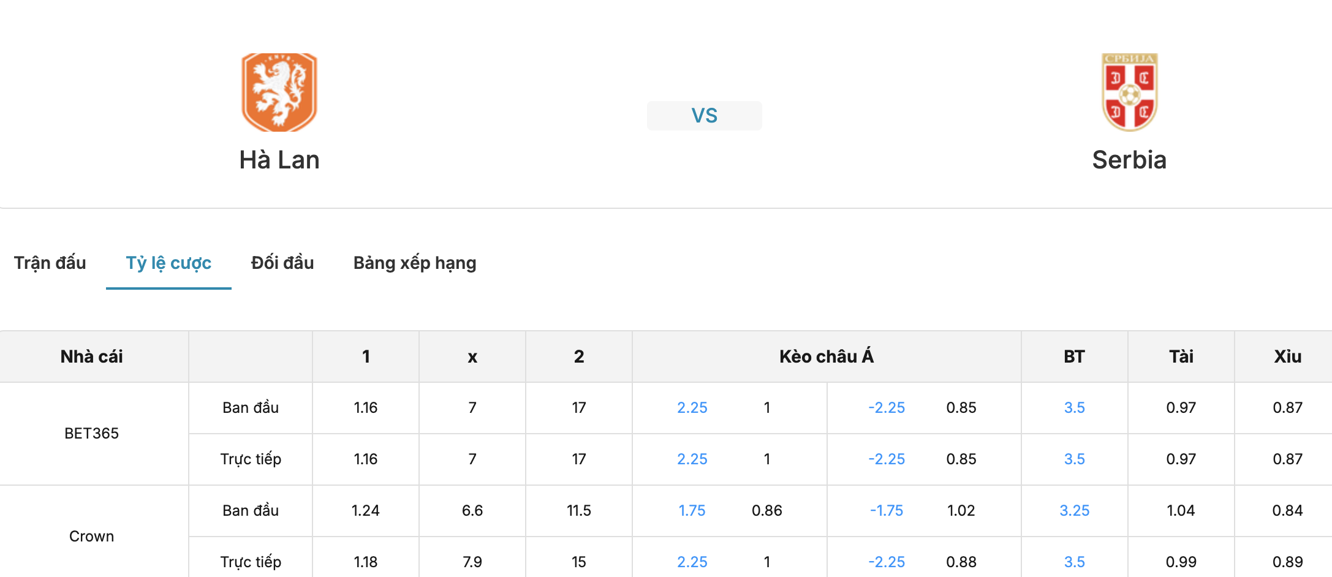Click the Nhà cái column header
Screen dimensions: 1332x577
[x=92, y=356]
